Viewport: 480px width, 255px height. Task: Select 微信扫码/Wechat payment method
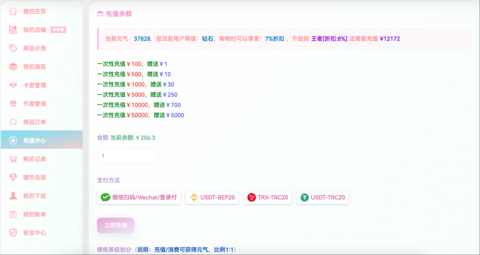click(139, 197)
